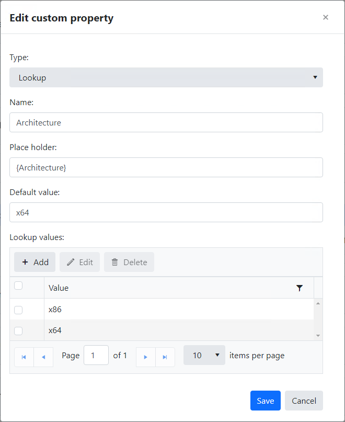
Task: Check the box for x64 row
Action: (x=18, y=331)
